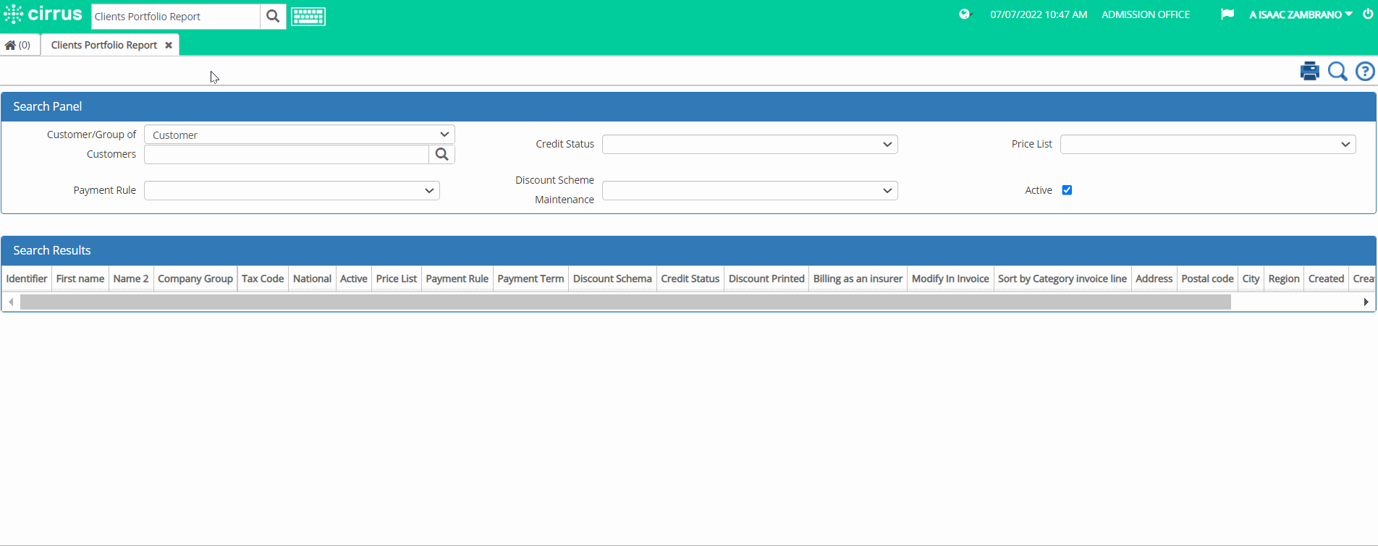Click the Modify In Invoice column header
Viewport: 1378px width, 546px height.
(950, 278)
